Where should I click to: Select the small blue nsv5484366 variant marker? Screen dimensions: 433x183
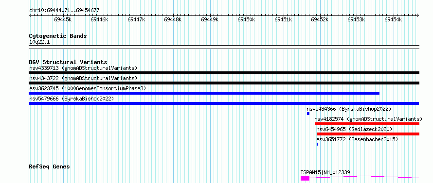point(308,114)
